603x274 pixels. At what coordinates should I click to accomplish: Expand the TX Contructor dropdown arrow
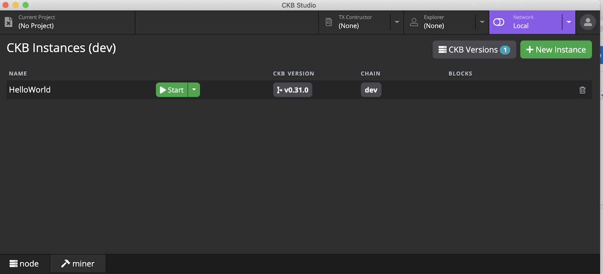tap(397, 22)
